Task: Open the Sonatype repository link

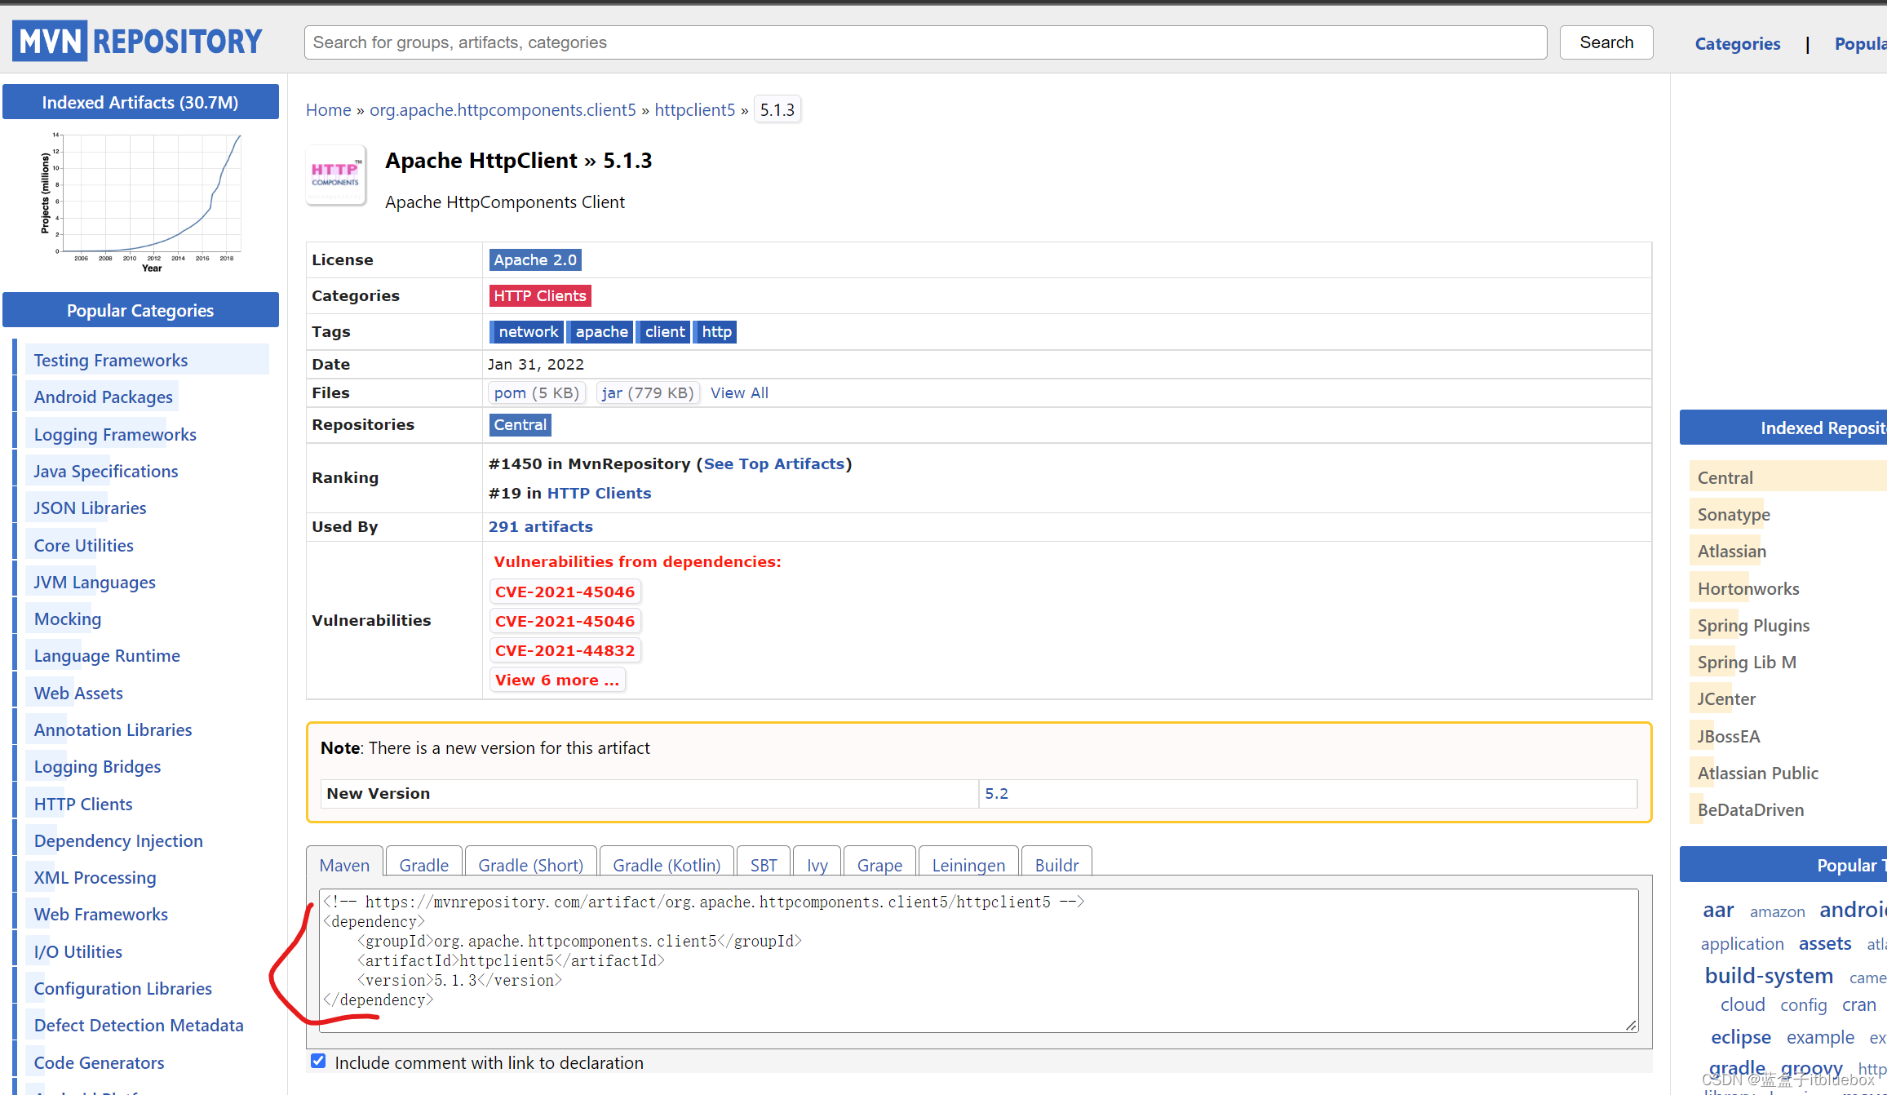Action: tap(1734, 514)
